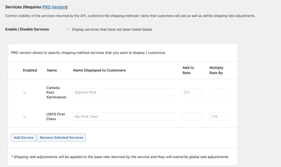
Task: Click the Express Post display name field
Action: point(124,93)
